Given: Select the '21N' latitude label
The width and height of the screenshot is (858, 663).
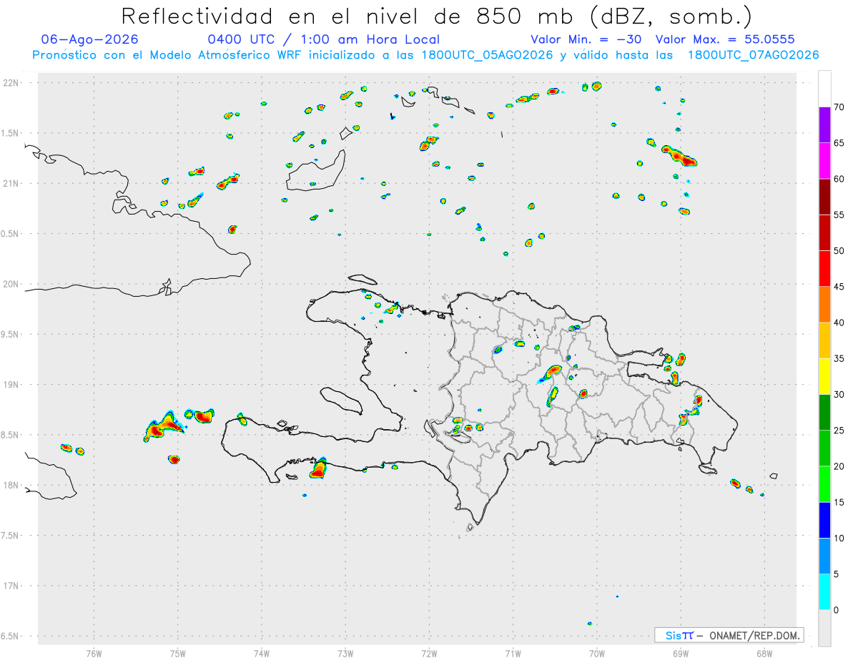Looking at the screenshot, I should 12,183.
